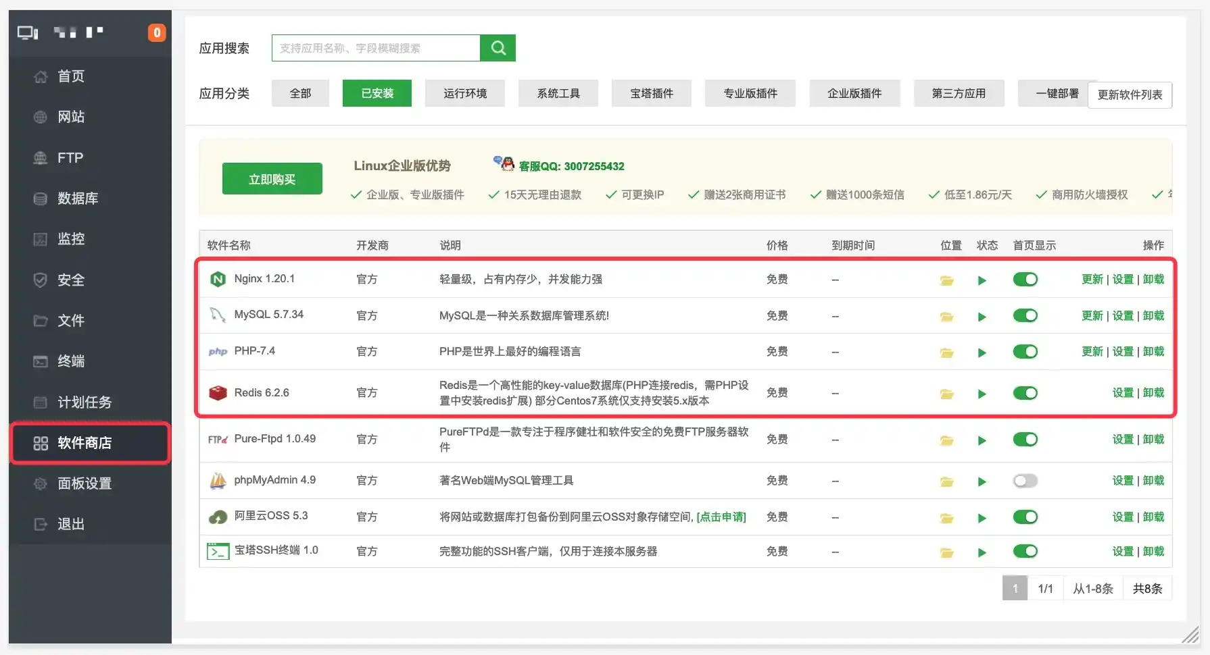Restart MySQL using its green play icon

[x=982, y=315]
